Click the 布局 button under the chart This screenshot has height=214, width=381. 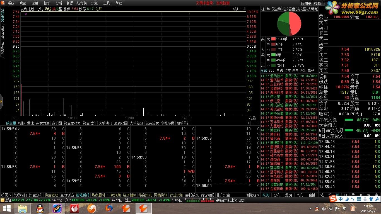click(252, 118)
